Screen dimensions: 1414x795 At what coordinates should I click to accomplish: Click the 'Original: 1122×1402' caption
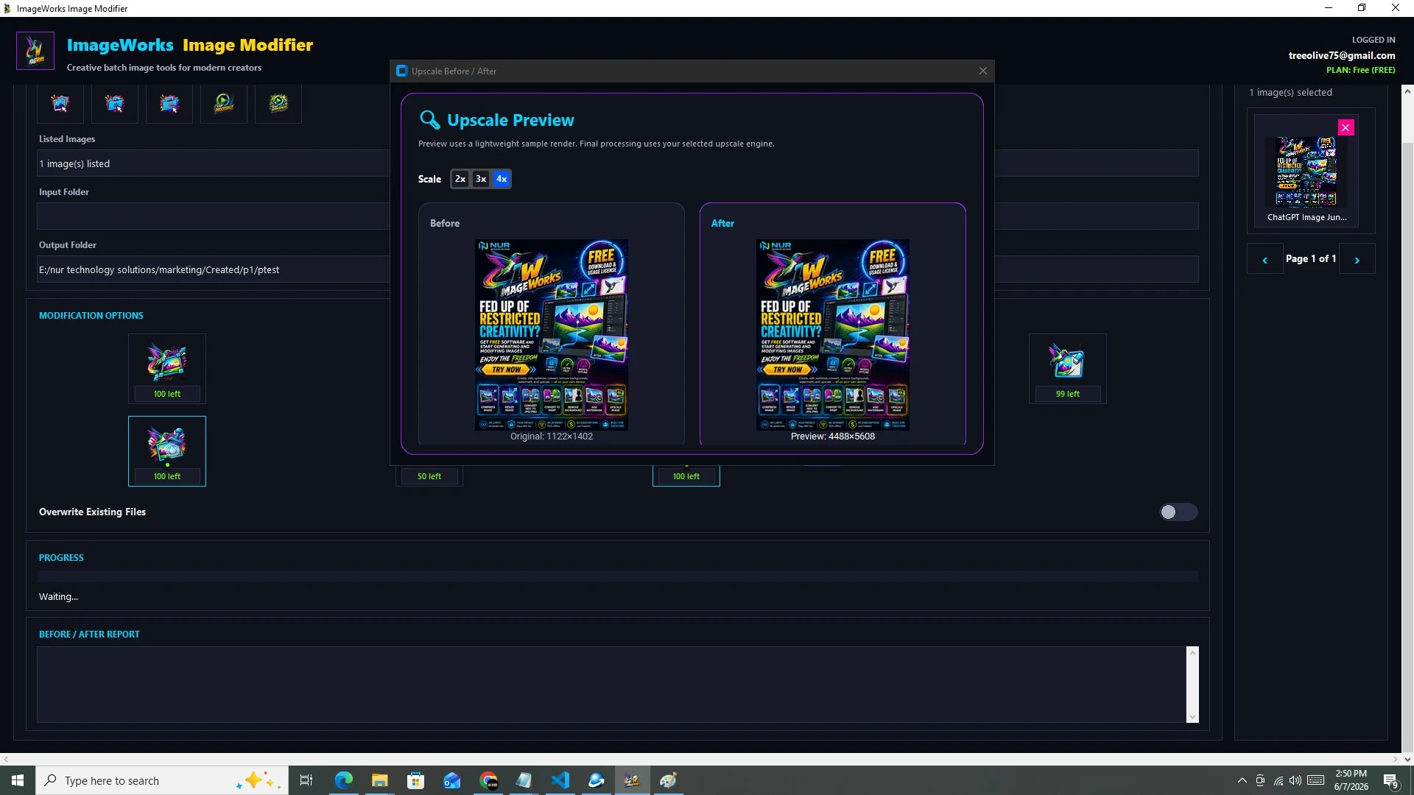pos(552,437)
